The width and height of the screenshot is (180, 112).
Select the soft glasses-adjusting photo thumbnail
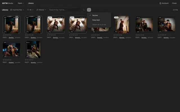[166, 25]
